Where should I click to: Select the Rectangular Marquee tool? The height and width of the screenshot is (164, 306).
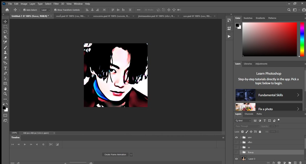tap(5, 27)
